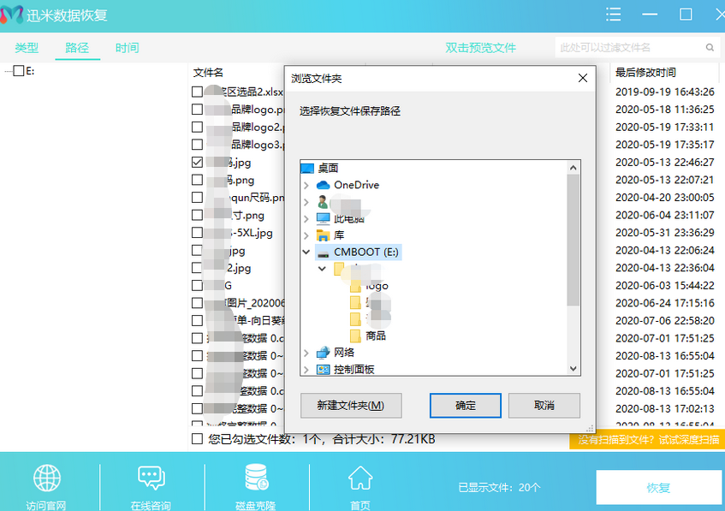Switch to the 类型 tab

[27, 48]
